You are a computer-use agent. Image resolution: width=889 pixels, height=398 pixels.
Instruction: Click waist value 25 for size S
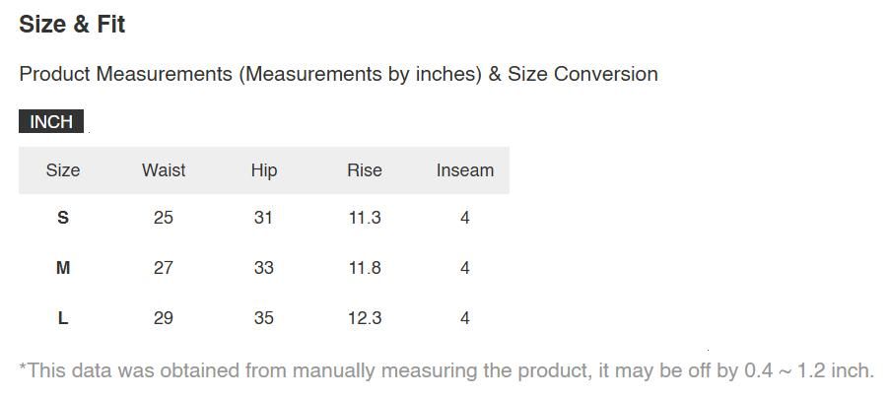tap(164, 218)
